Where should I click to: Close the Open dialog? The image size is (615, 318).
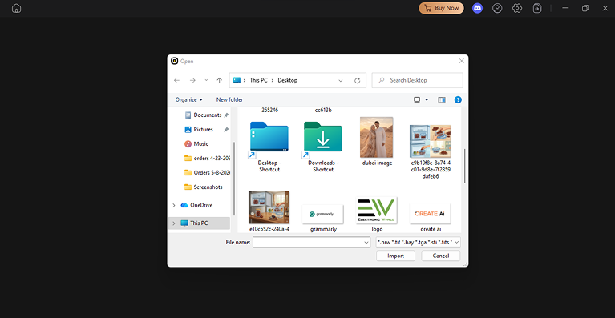pyautogui.click(x=462, y=61)
